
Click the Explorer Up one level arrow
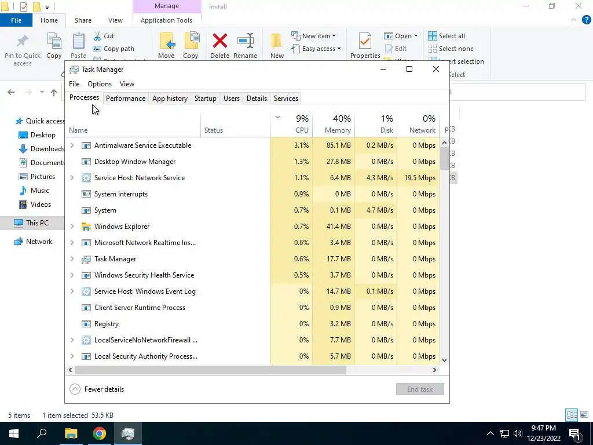(x=54, y=92)
